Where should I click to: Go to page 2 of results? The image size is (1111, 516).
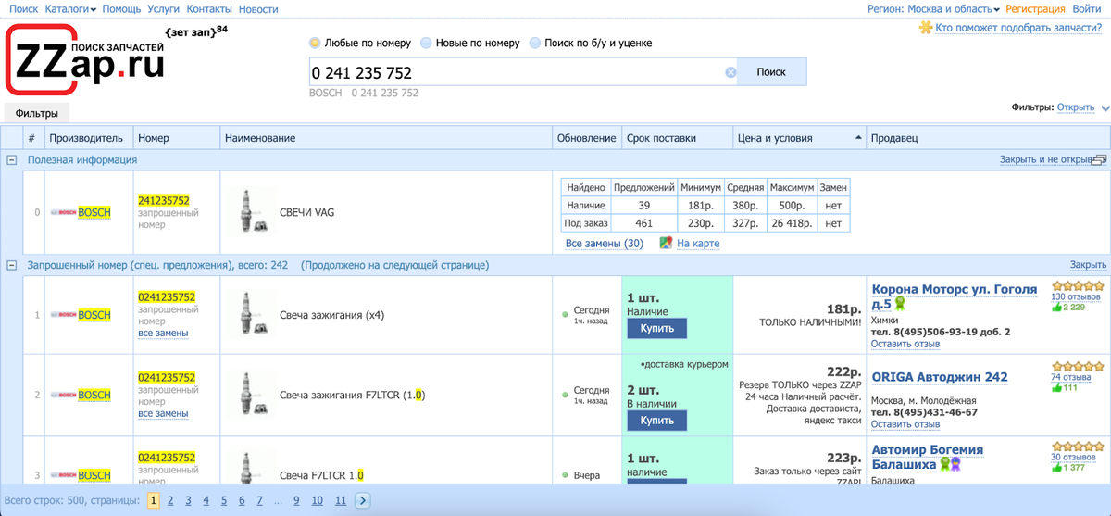pyautogui.click(x=171, y=500)
